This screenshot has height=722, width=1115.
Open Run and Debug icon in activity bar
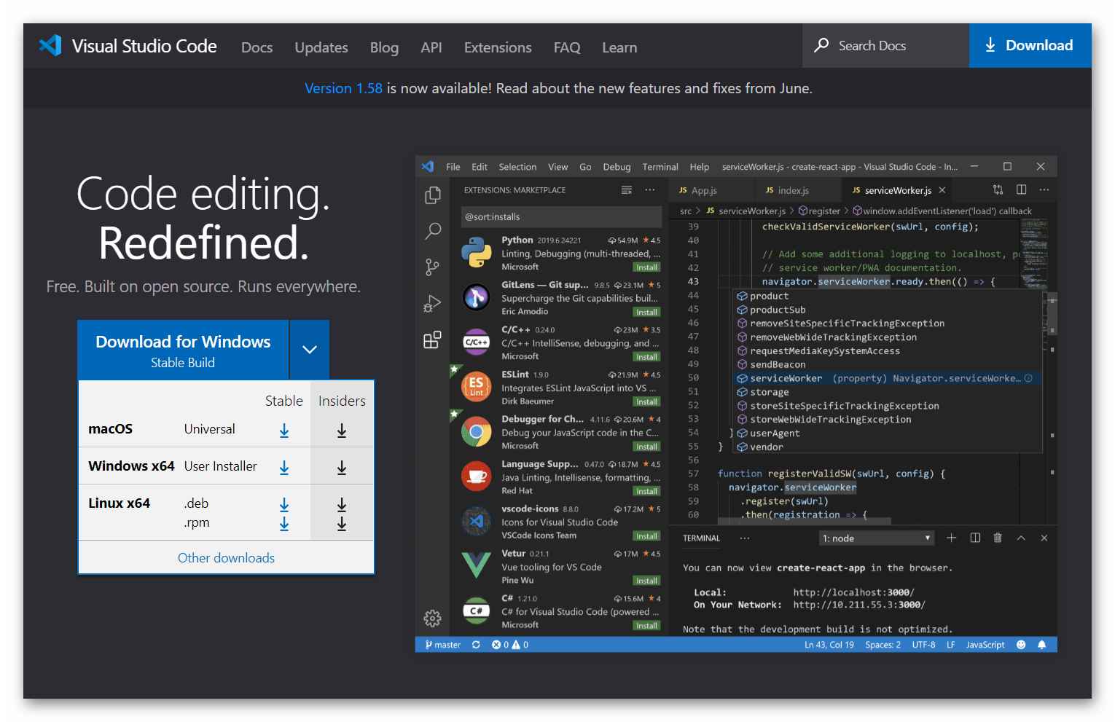click(x=432, y=304)
